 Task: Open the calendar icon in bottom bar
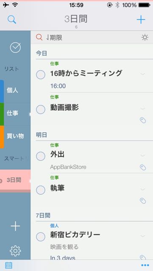click(8, 265)
